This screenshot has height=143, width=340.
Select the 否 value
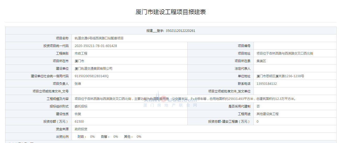click(258, 106)
